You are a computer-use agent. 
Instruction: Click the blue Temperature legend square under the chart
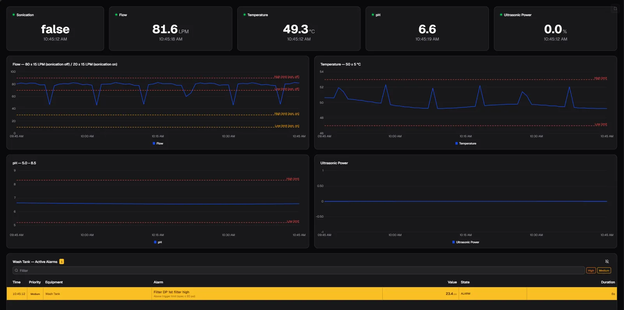coord(456,143)
